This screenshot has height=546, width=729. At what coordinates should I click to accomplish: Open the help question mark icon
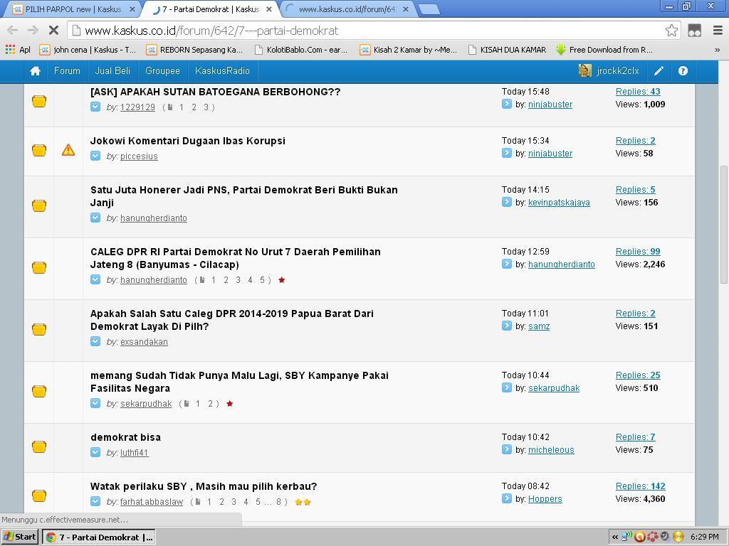click(x=683, y=71)
